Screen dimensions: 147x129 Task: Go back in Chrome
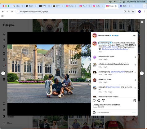3,11
